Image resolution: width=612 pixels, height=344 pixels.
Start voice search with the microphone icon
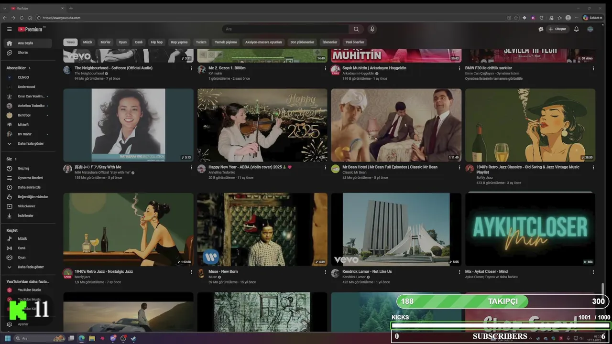(372, 29)
